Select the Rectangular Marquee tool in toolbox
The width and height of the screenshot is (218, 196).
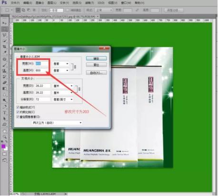pos(4,29)
